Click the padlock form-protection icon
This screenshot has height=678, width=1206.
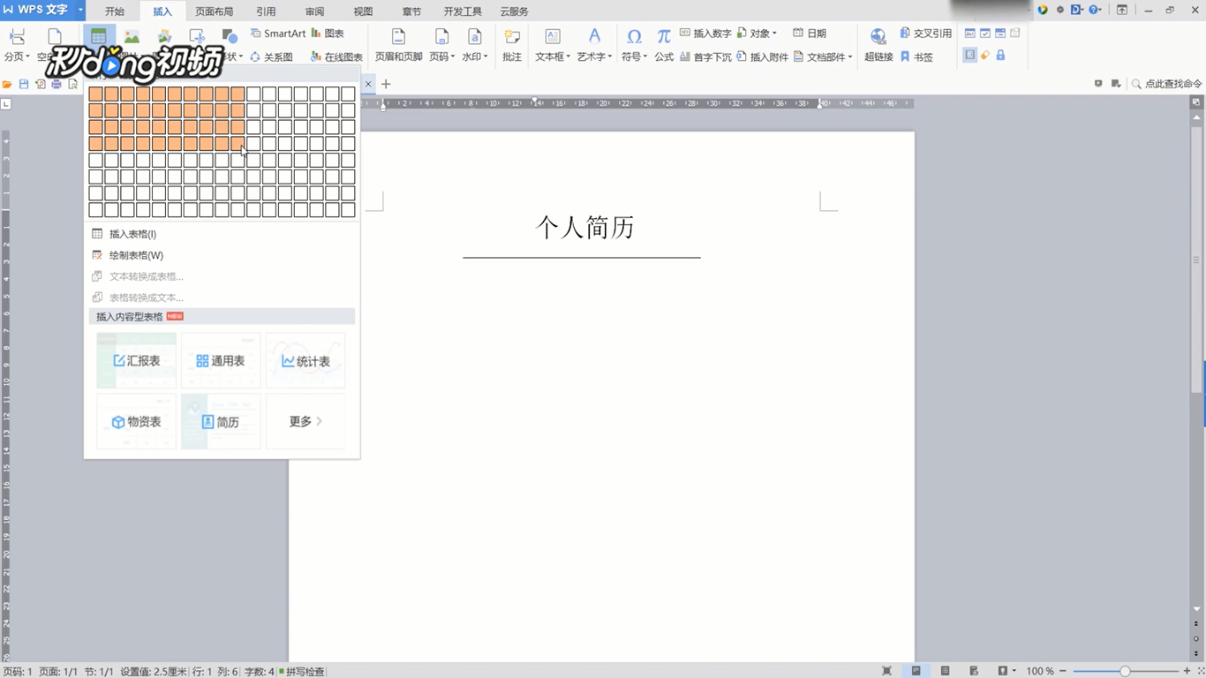pyautogui.click(x=1000, y=55)
